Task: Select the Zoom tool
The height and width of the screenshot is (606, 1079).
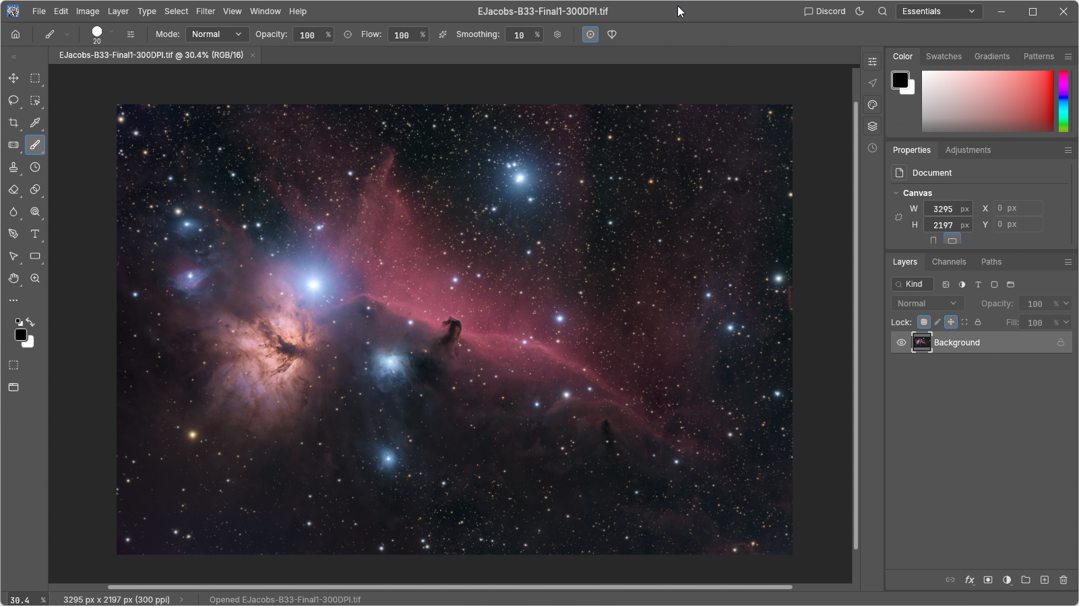Action: click(35, 278)
